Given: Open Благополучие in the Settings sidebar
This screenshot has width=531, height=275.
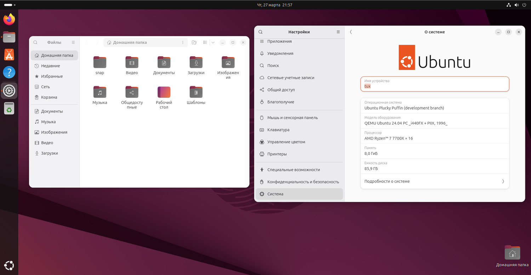Looking at the screenshot, I should coord(299,102).
